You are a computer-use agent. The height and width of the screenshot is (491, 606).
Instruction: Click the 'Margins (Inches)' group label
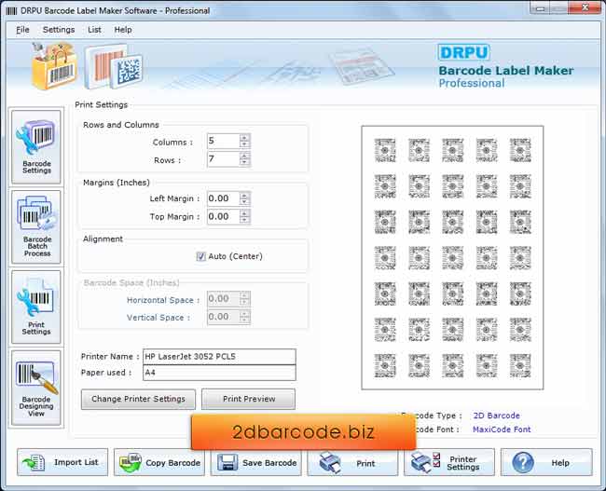point(117,183)
